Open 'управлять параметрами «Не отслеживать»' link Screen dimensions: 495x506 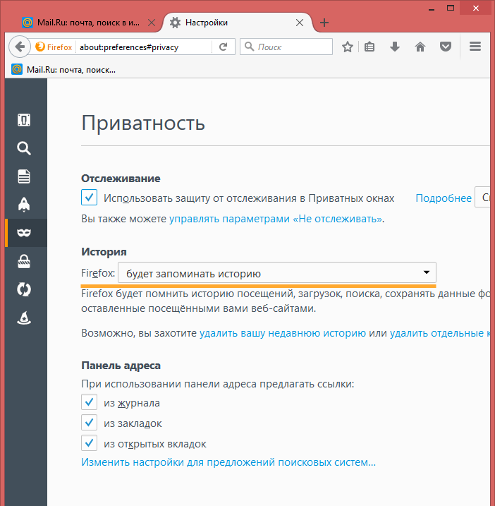coord(276,219)
